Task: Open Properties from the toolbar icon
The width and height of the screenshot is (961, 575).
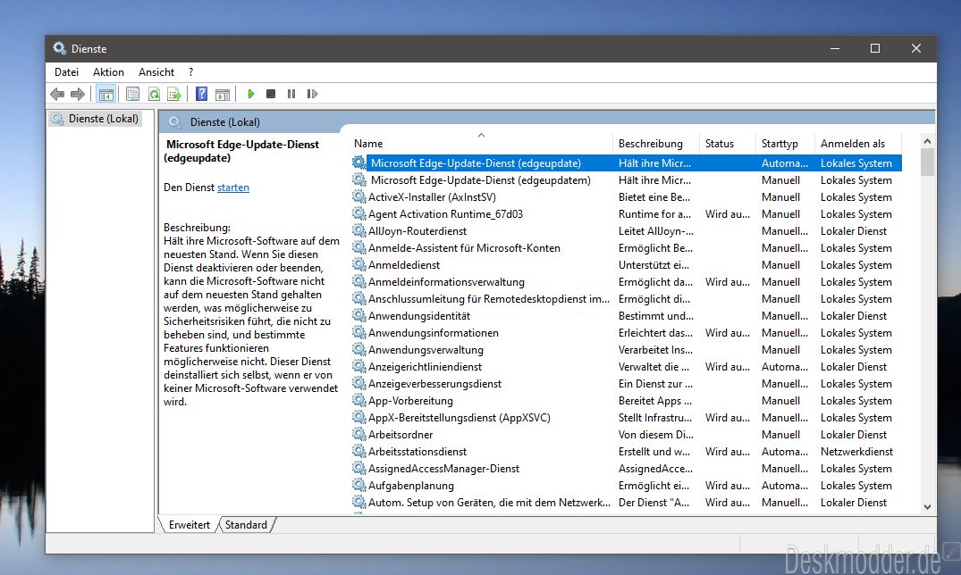Action: pyautogui.click(x=132, y=95)
